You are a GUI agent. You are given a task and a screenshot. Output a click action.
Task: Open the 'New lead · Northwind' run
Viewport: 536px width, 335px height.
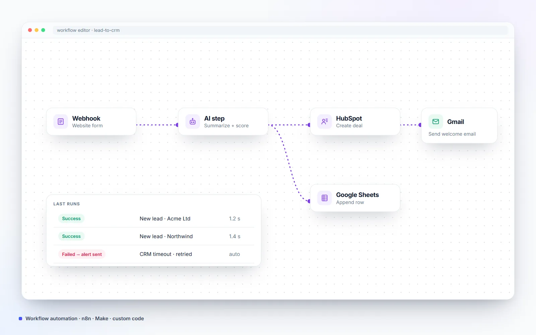[166, 236]
